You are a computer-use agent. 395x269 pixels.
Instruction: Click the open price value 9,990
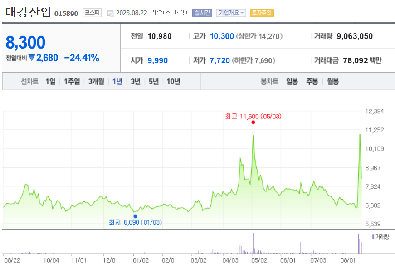coord(157,60)
